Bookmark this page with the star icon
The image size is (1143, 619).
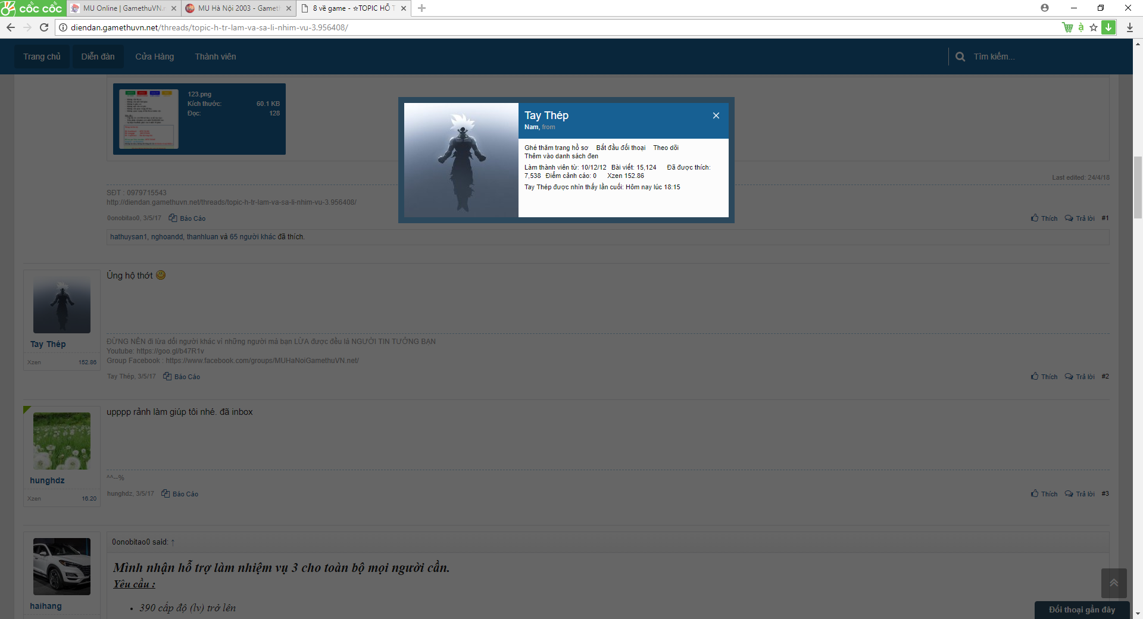pos(1094,27)
